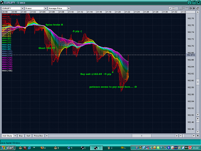
Task: Choose grid style with solid top line
Action: [187, 8]
